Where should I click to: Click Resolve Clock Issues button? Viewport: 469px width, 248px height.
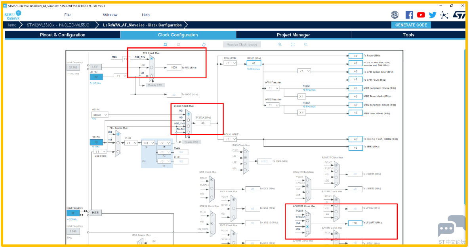[x=242, y=45]
